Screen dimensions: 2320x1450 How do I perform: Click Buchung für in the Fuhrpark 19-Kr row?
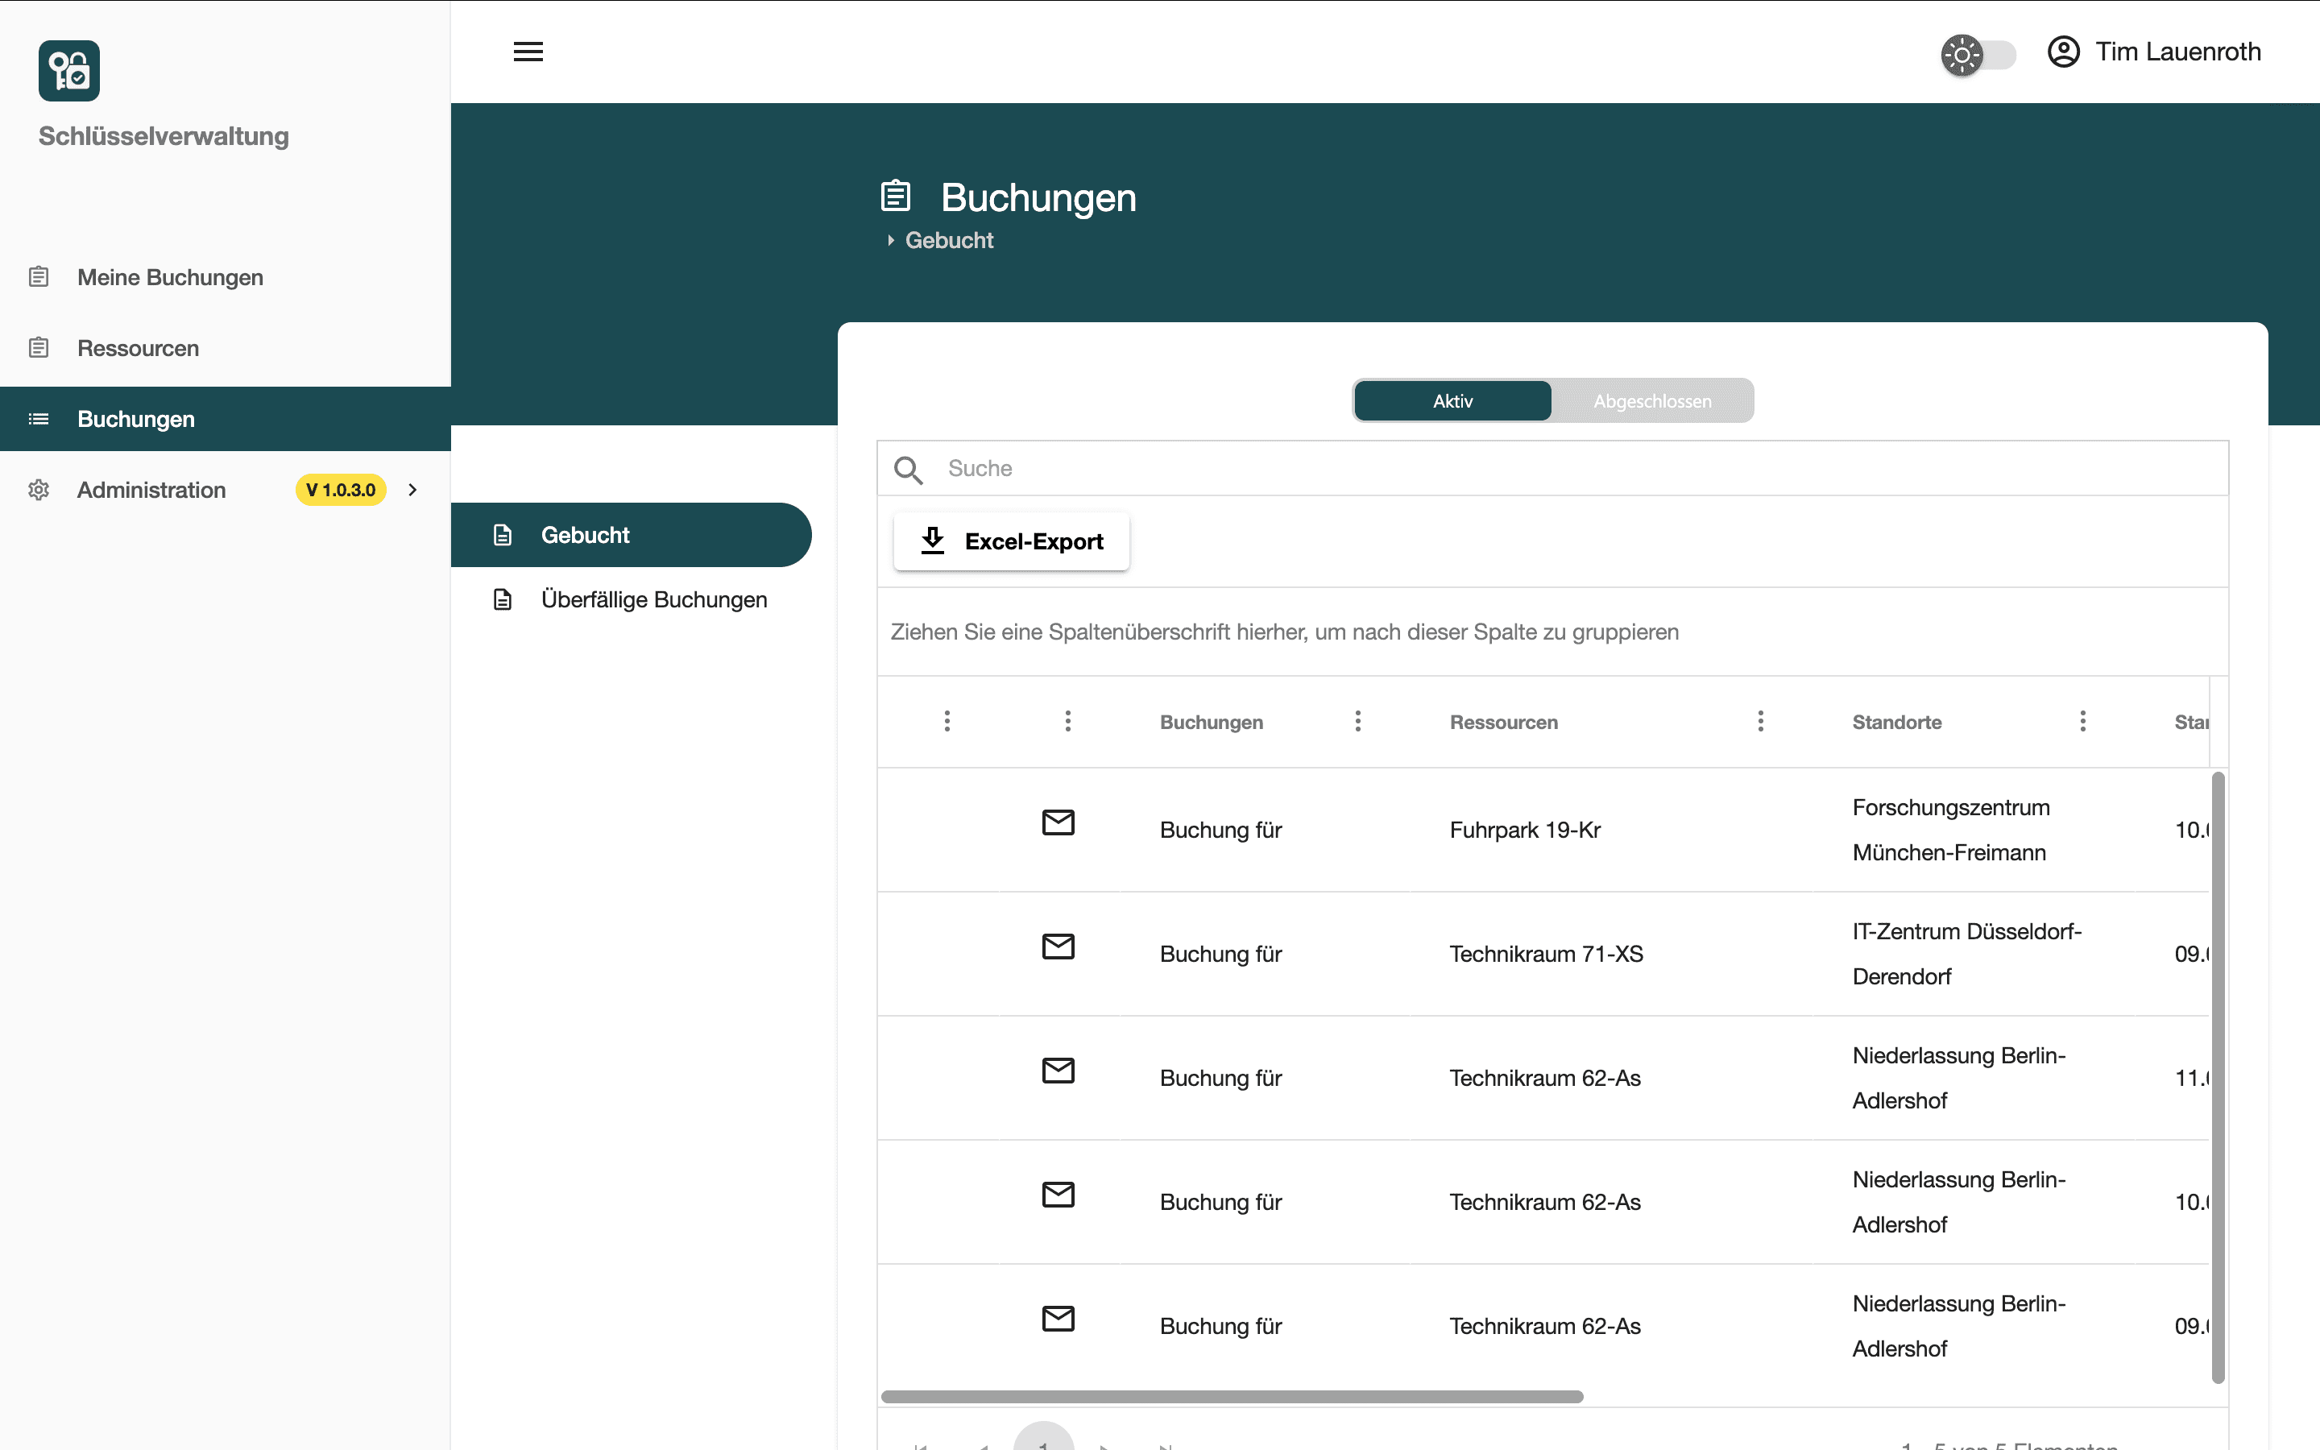(x=1220, y=831)
